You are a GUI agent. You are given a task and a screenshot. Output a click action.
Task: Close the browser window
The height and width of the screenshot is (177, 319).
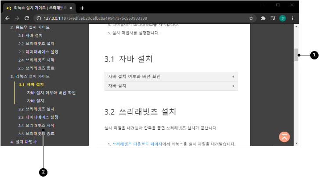292,5
